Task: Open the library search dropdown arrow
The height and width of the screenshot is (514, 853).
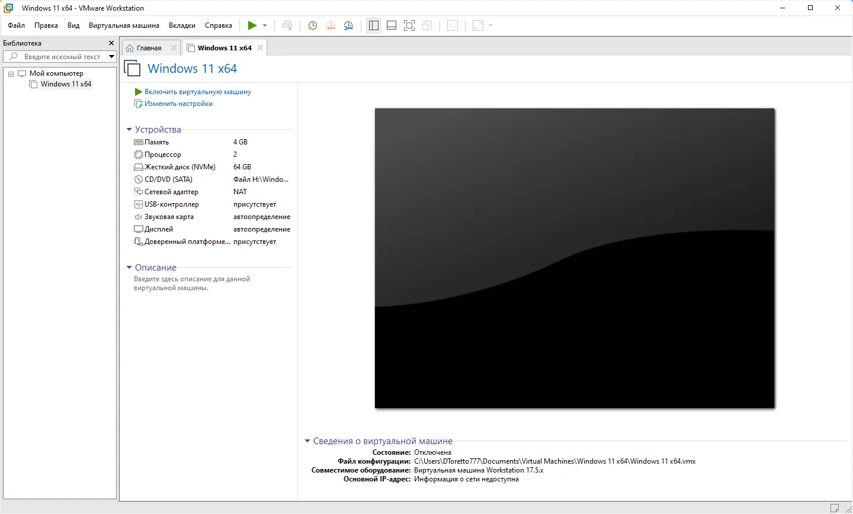Action: [x=111, y=57]
